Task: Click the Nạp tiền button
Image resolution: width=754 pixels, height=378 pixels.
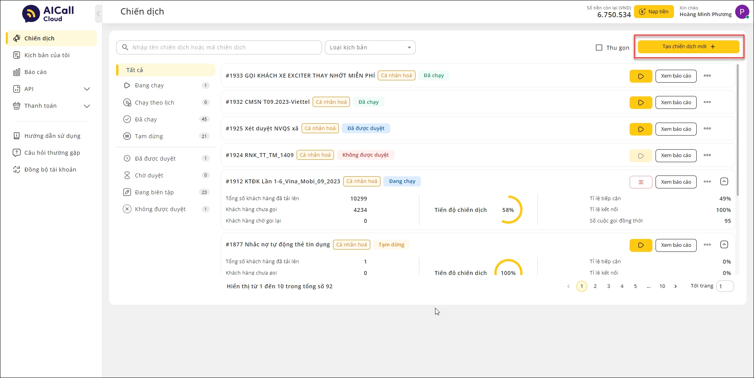Action: click(x=654, y=12)
